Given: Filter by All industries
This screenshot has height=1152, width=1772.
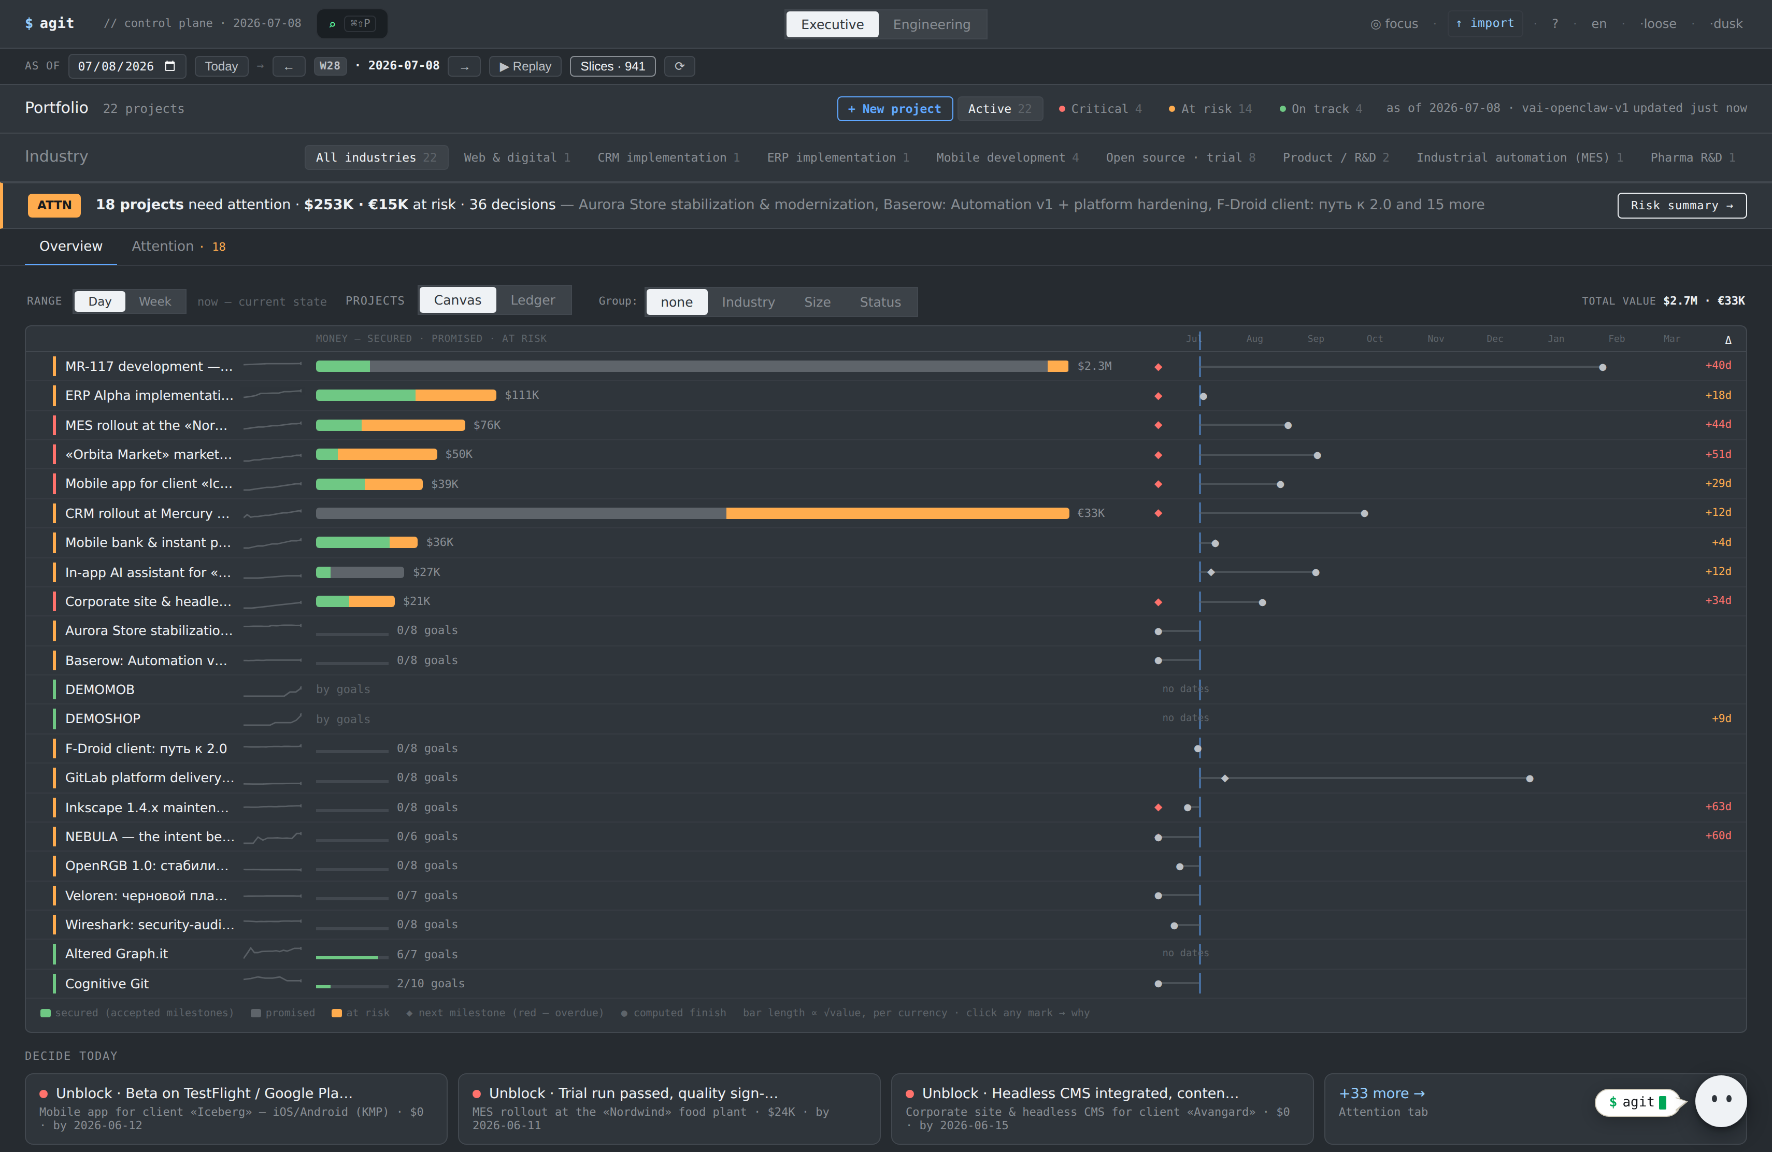Looking at the screenshot, I should pos(376,158).
